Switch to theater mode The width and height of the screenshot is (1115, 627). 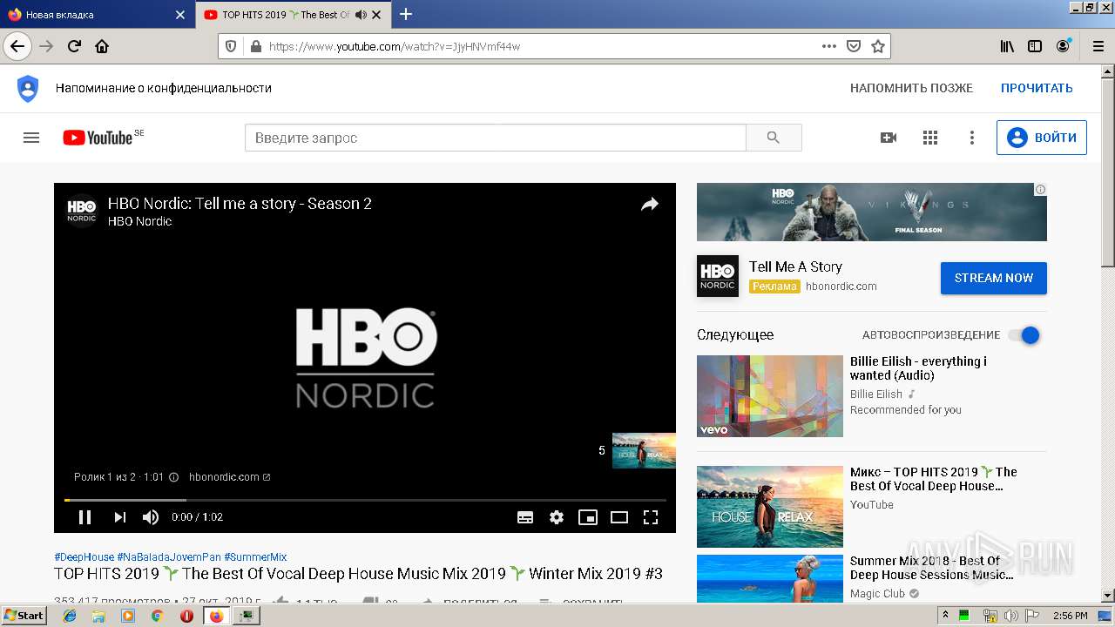[619, 517]
